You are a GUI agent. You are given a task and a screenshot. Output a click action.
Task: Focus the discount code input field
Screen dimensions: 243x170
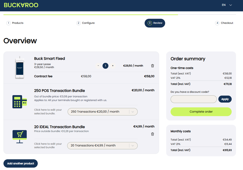[x=194, y=99]
